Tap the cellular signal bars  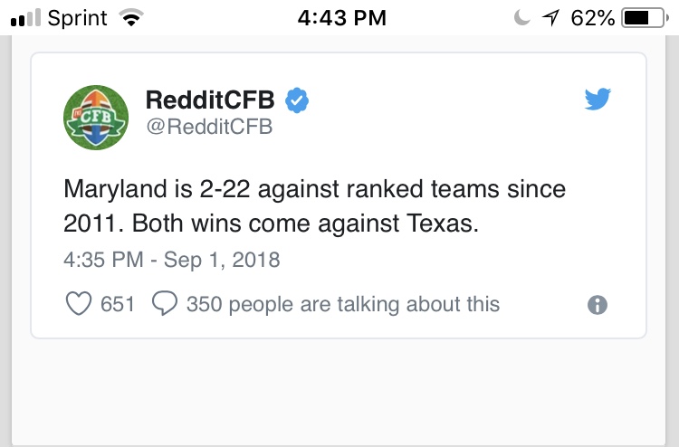tap(25, 18)
